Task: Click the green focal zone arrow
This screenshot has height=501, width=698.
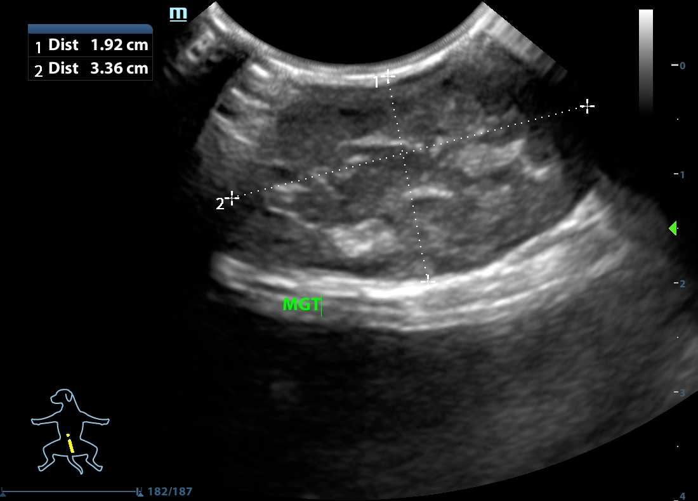Action: [x=673, y=228]
